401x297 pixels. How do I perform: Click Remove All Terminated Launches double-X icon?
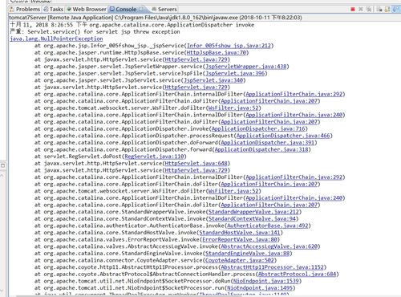(x=369, y=10)
